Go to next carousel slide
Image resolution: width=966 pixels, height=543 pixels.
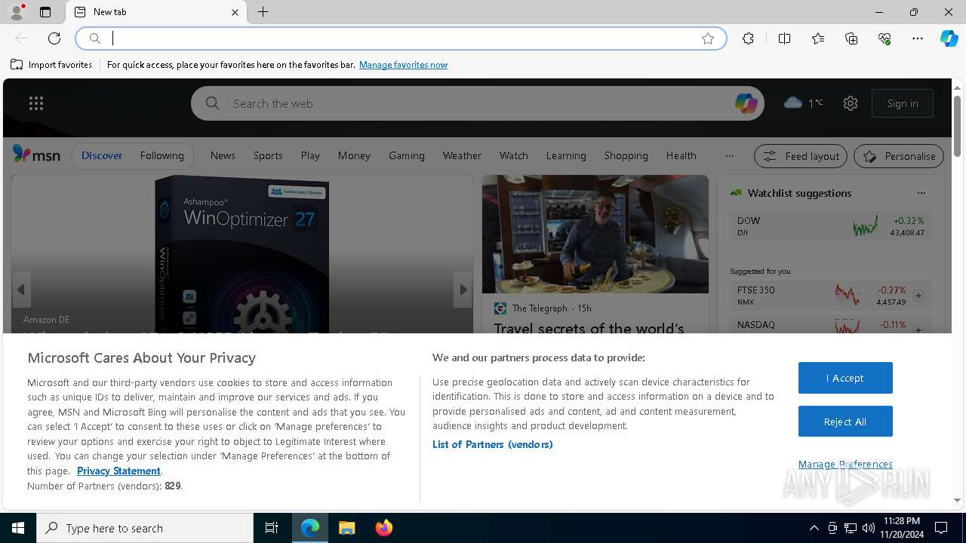(463, 290)
